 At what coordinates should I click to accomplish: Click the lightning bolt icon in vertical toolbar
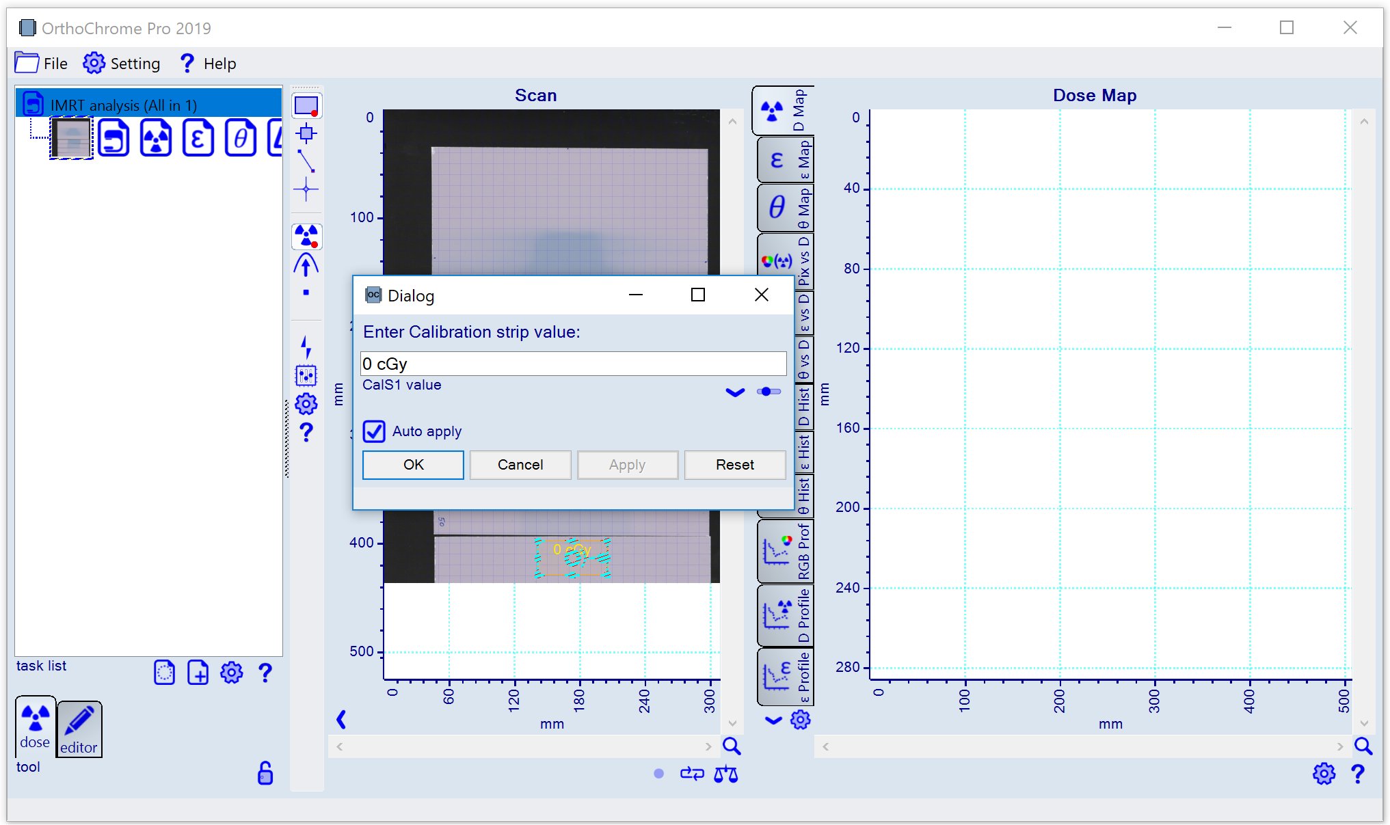coord(306,347)
